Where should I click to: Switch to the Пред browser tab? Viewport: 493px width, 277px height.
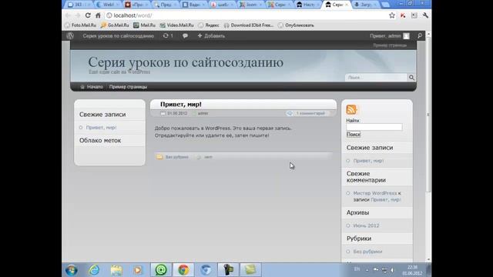click(x=165, y=5)
